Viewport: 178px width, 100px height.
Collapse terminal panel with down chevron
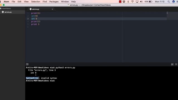176,64
